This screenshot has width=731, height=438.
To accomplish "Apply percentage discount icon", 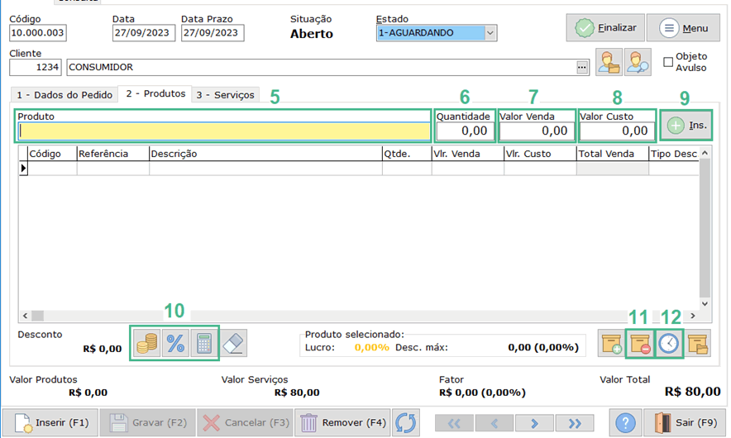I will coord(175,344).
